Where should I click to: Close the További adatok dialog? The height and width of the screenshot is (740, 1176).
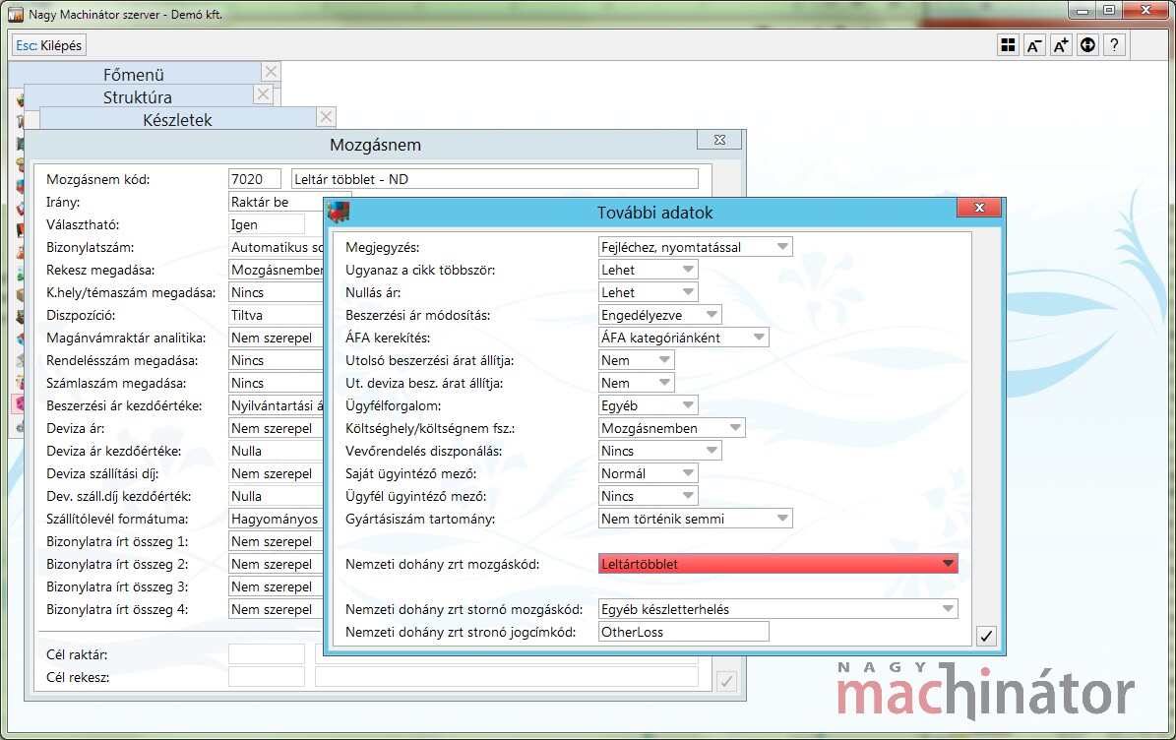[979, 208]
